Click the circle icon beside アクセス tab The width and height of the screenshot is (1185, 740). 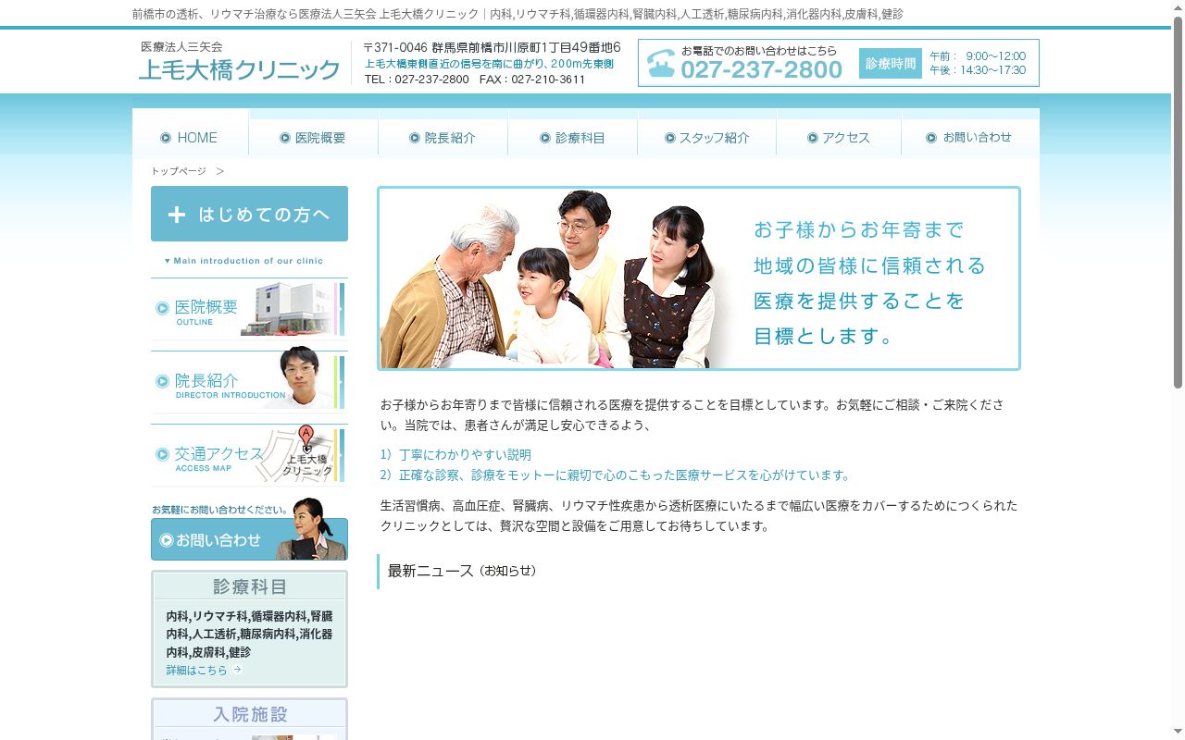812,138
